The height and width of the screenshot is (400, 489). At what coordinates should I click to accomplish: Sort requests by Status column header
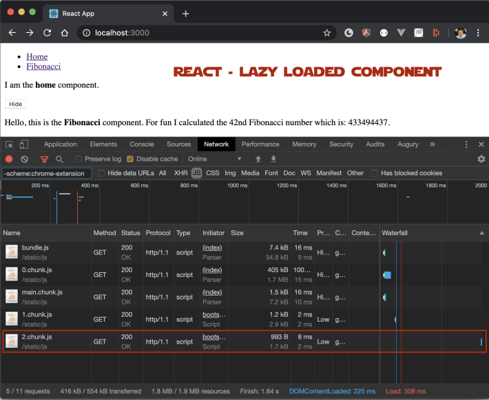point(131,233)
